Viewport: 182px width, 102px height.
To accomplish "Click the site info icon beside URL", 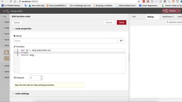I will coord(20,1).
